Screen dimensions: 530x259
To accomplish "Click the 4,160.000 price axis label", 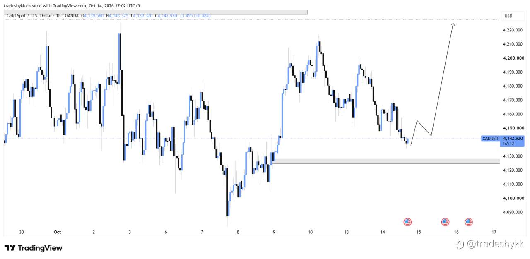I will (x=513, y=114).
